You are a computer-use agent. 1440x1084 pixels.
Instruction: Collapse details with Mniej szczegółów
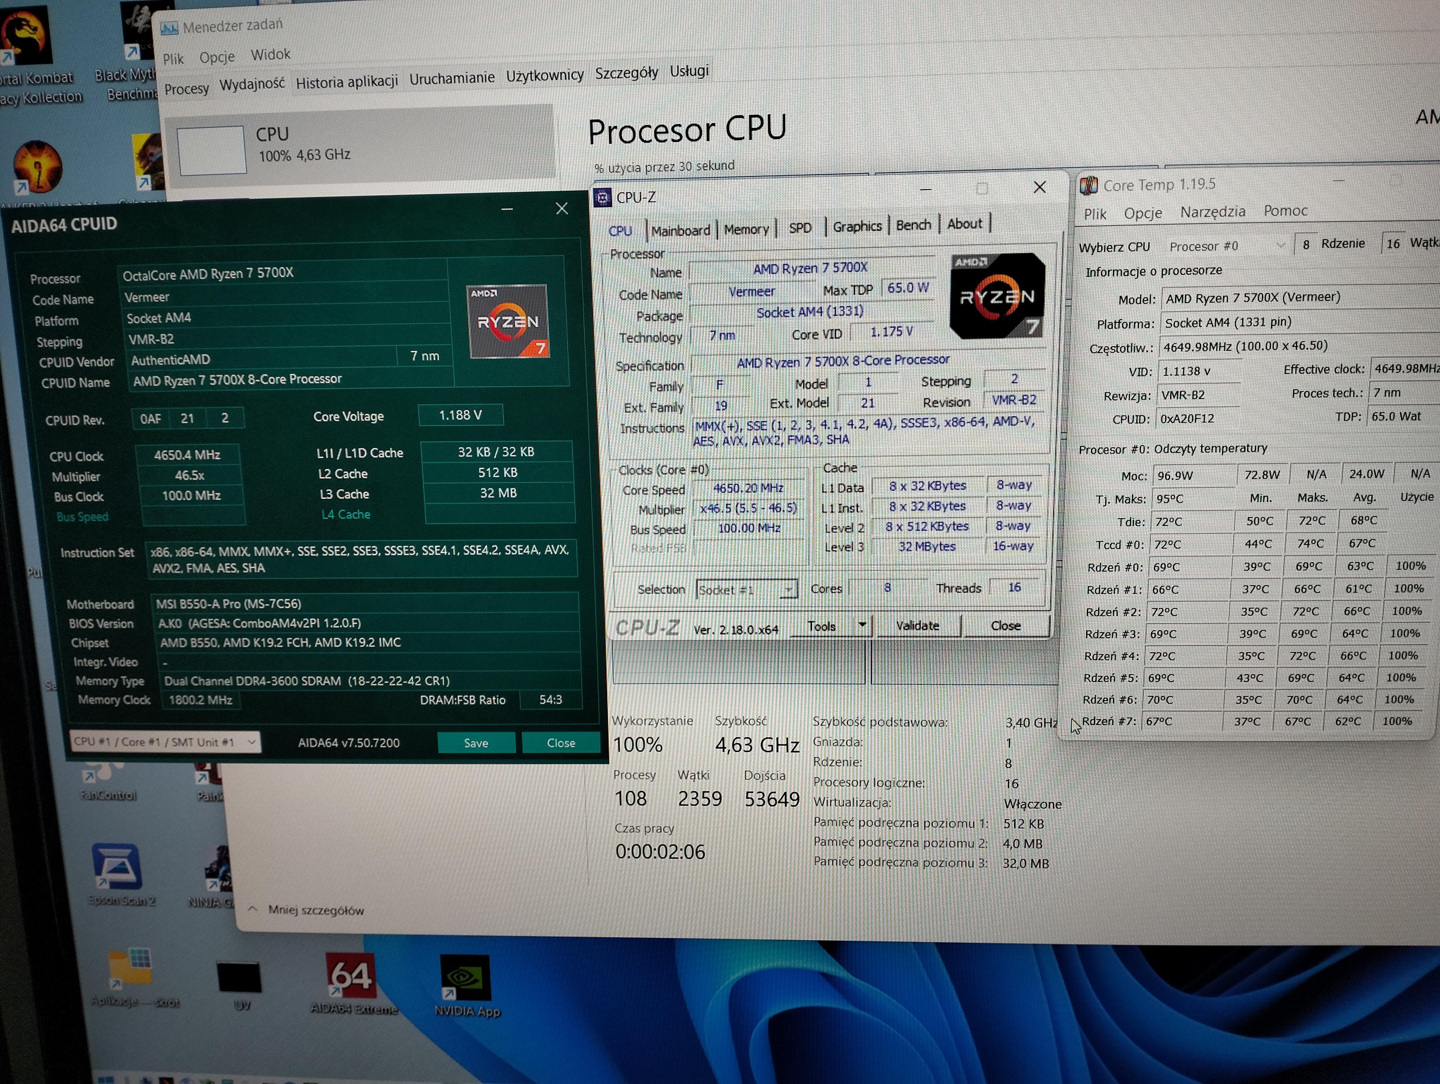pos(316,910)
